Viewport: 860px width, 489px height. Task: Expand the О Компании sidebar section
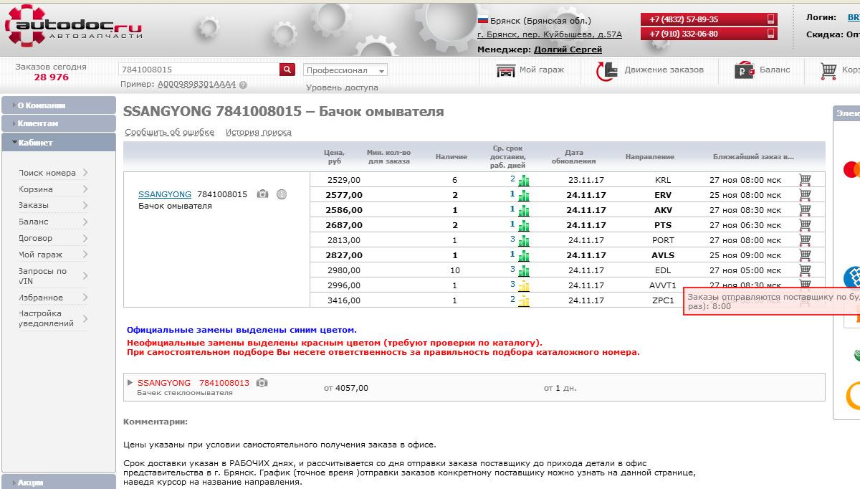point(59,105)
